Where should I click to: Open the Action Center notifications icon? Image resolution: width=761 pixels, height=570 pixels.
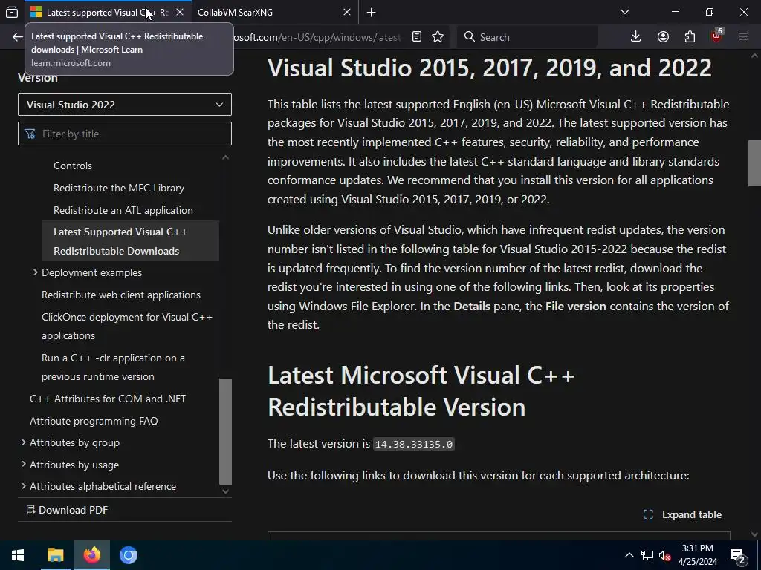click(x=738, y=555)
